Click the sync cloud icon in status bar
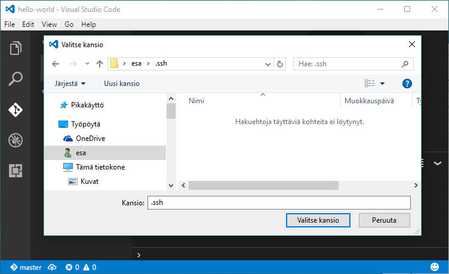Viewport: 449px width, 274px height. 52,267
